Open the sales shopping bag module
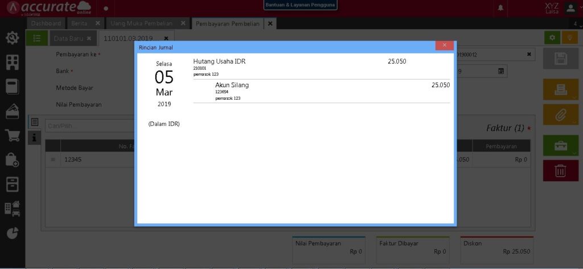Viewport: 583px width, 269px height. click(12, 160)
